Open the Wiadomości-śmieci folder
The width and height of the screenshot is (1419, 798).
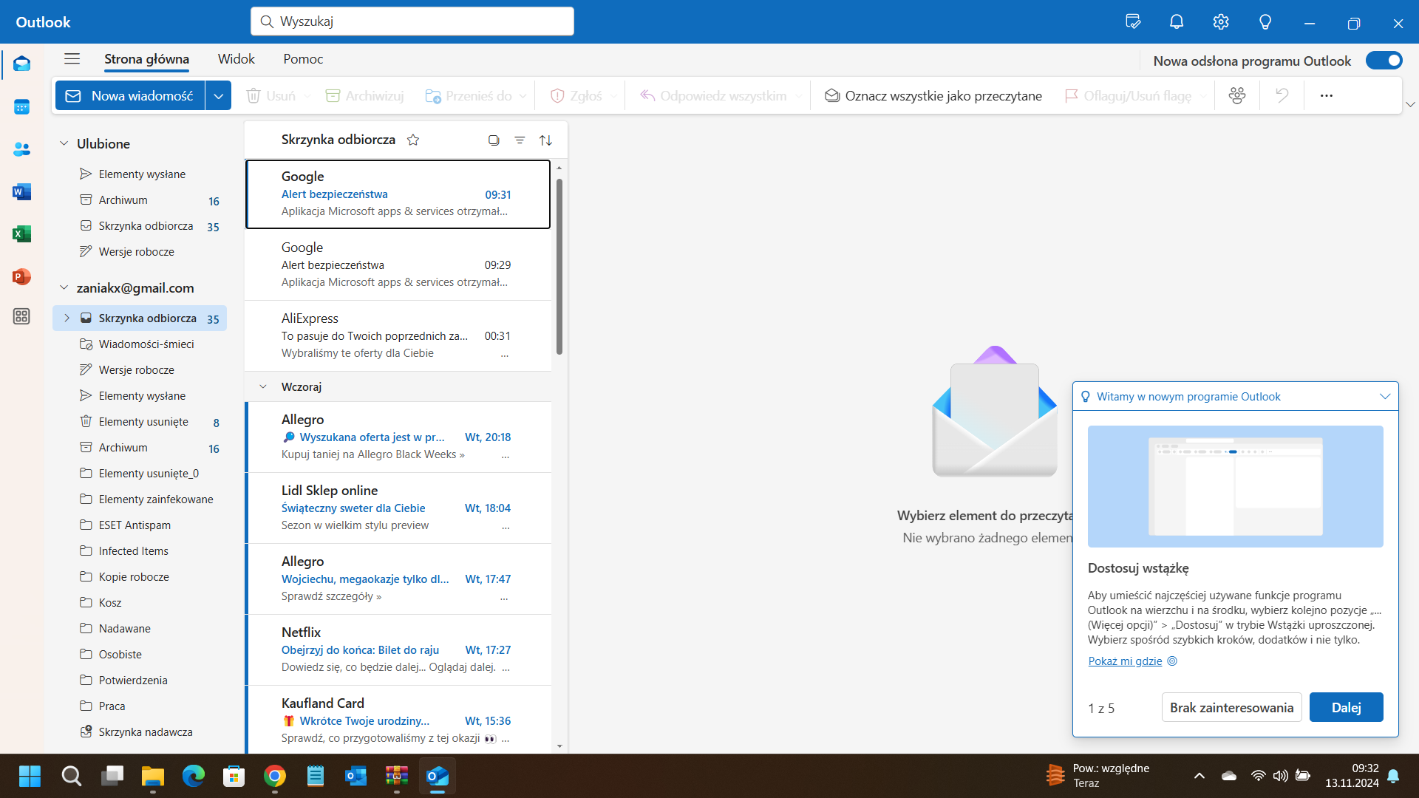[x=140, y=344]
